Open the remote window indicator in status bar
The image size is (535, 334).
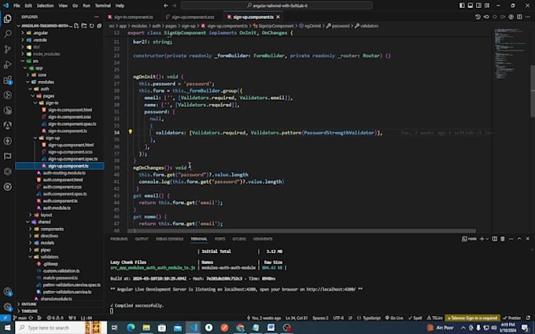[6, 317]
